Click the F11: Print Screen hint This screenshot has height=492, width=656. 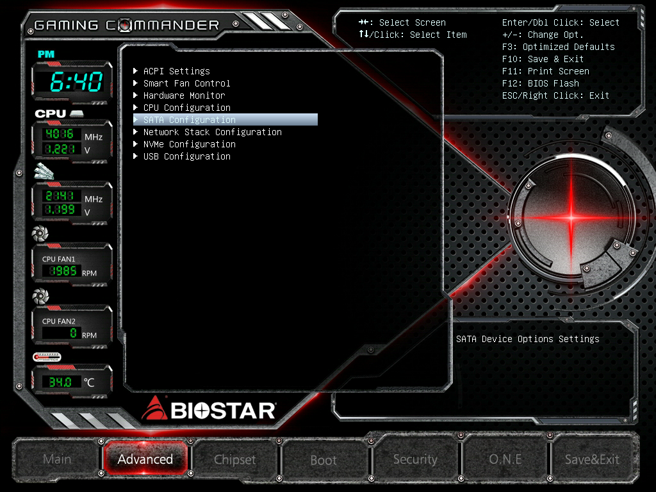click(x=546, y=71)
